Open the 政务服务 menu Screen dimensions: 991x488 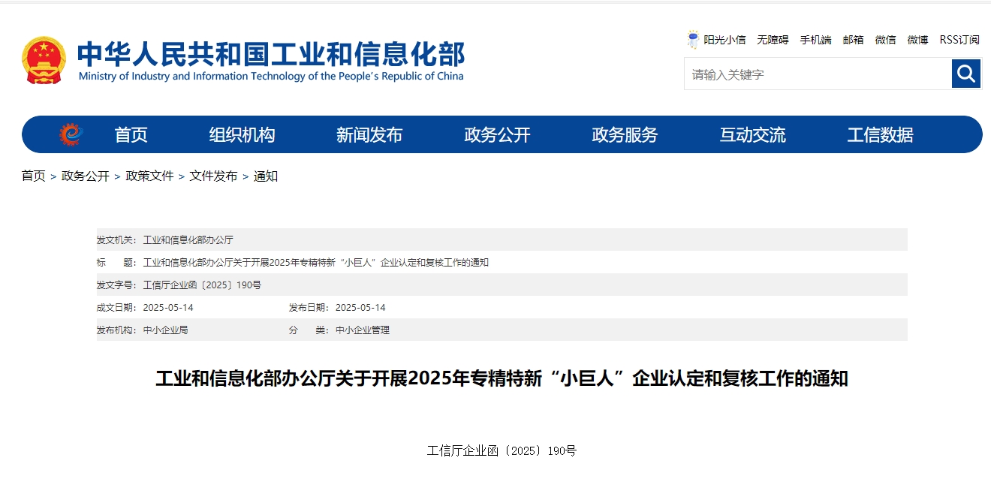(625, 135)
